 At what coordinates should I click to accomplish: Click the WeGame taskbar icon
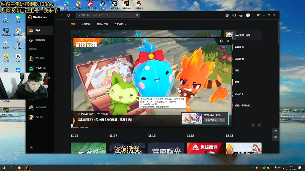tap(27, 168)
